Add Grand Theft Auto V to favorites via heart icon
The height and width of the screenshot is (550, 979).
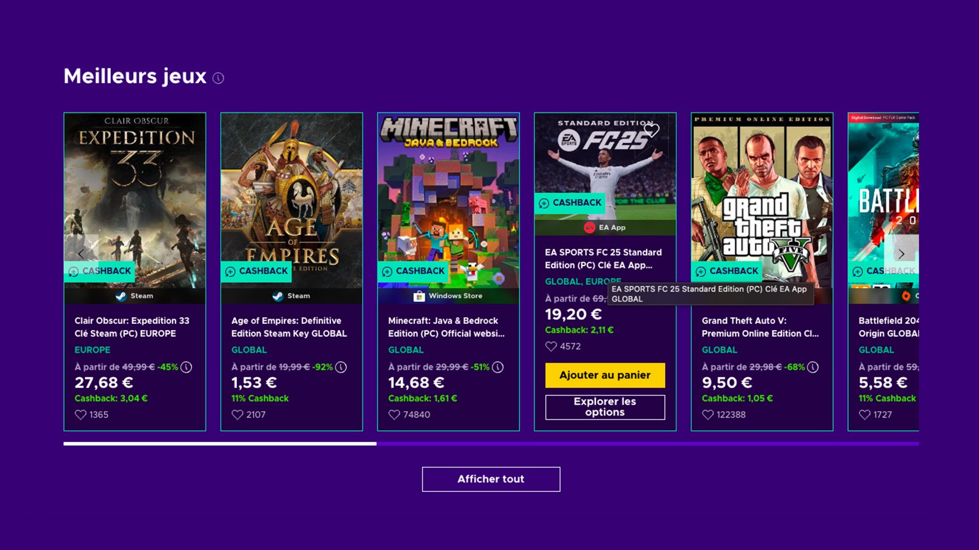[707, 414]
